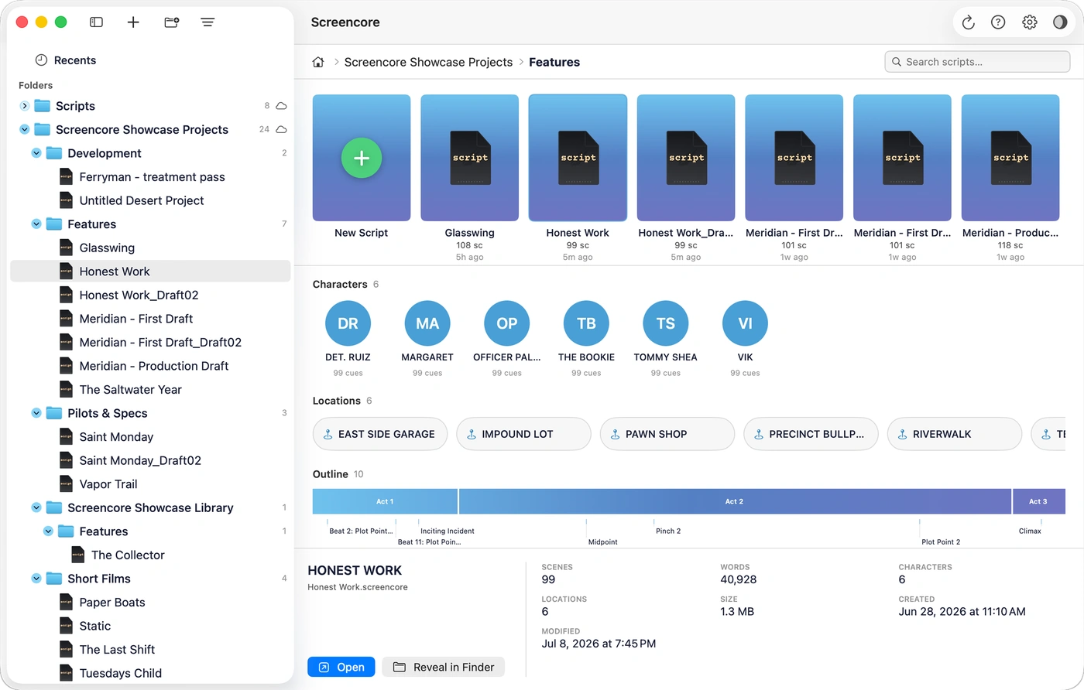Select the PAWN SHOP location chip

click(x=667, y=434)
